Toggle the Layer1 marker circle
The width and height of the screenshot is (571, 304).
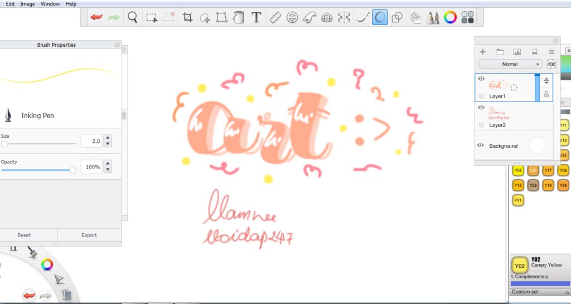point(481,96)
